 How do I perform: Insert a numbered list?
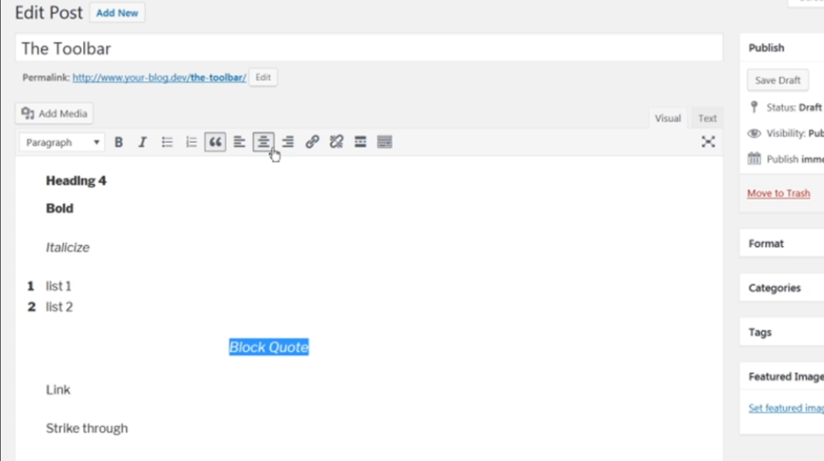[191, 142]
